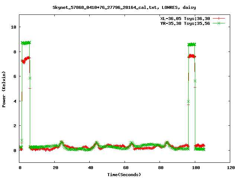Viewport: 238px width, 178px height.
Task: Click legend entry XL-36.05 Tsys:36.30
Action: [185, 19]
